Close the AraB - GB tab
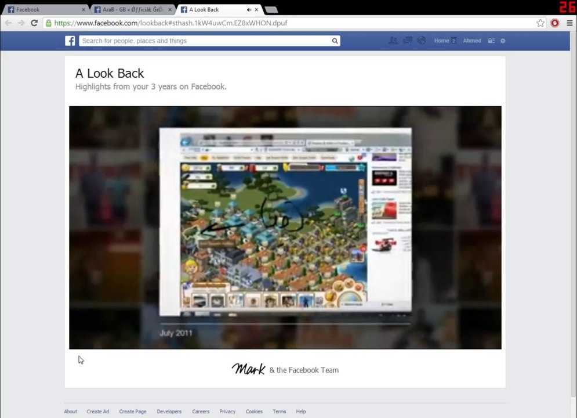The width and height of the screenshot is (577, 418). (170, 10)
